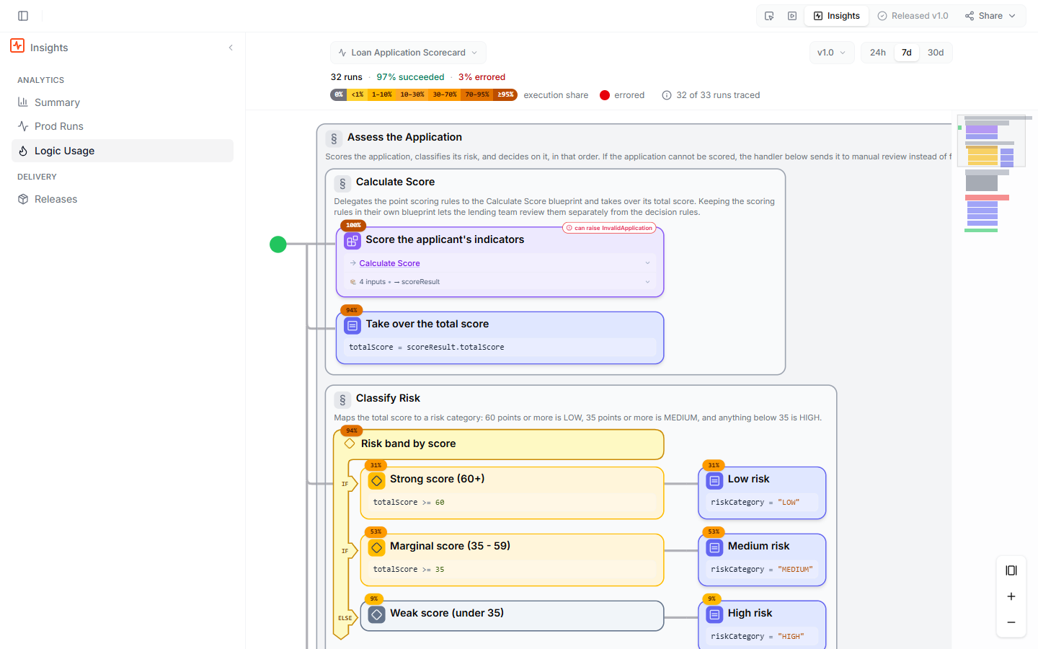This screenshot has width=1038, height=649.
Task: Click the info icon beside runs traced
Action: (667, 95)
